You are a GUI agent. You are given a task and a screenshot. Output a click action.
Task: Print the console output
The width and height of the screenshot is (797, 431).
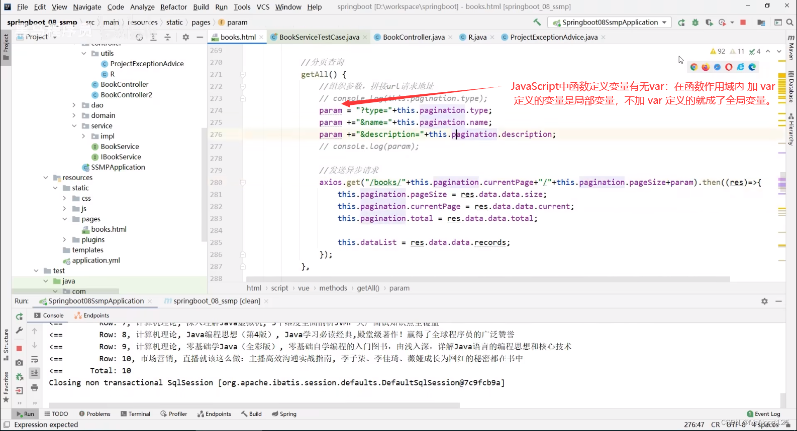tap(35, 387)
